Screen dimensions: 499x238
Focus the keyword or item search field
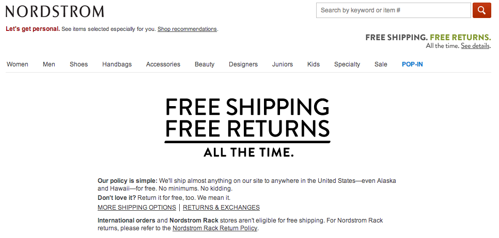393,10
